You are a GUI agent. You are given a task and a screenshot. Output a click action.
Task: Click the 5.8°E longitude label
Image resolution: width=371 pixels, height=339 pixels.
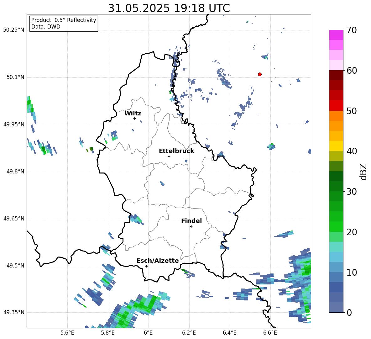[x=108, y=333]
